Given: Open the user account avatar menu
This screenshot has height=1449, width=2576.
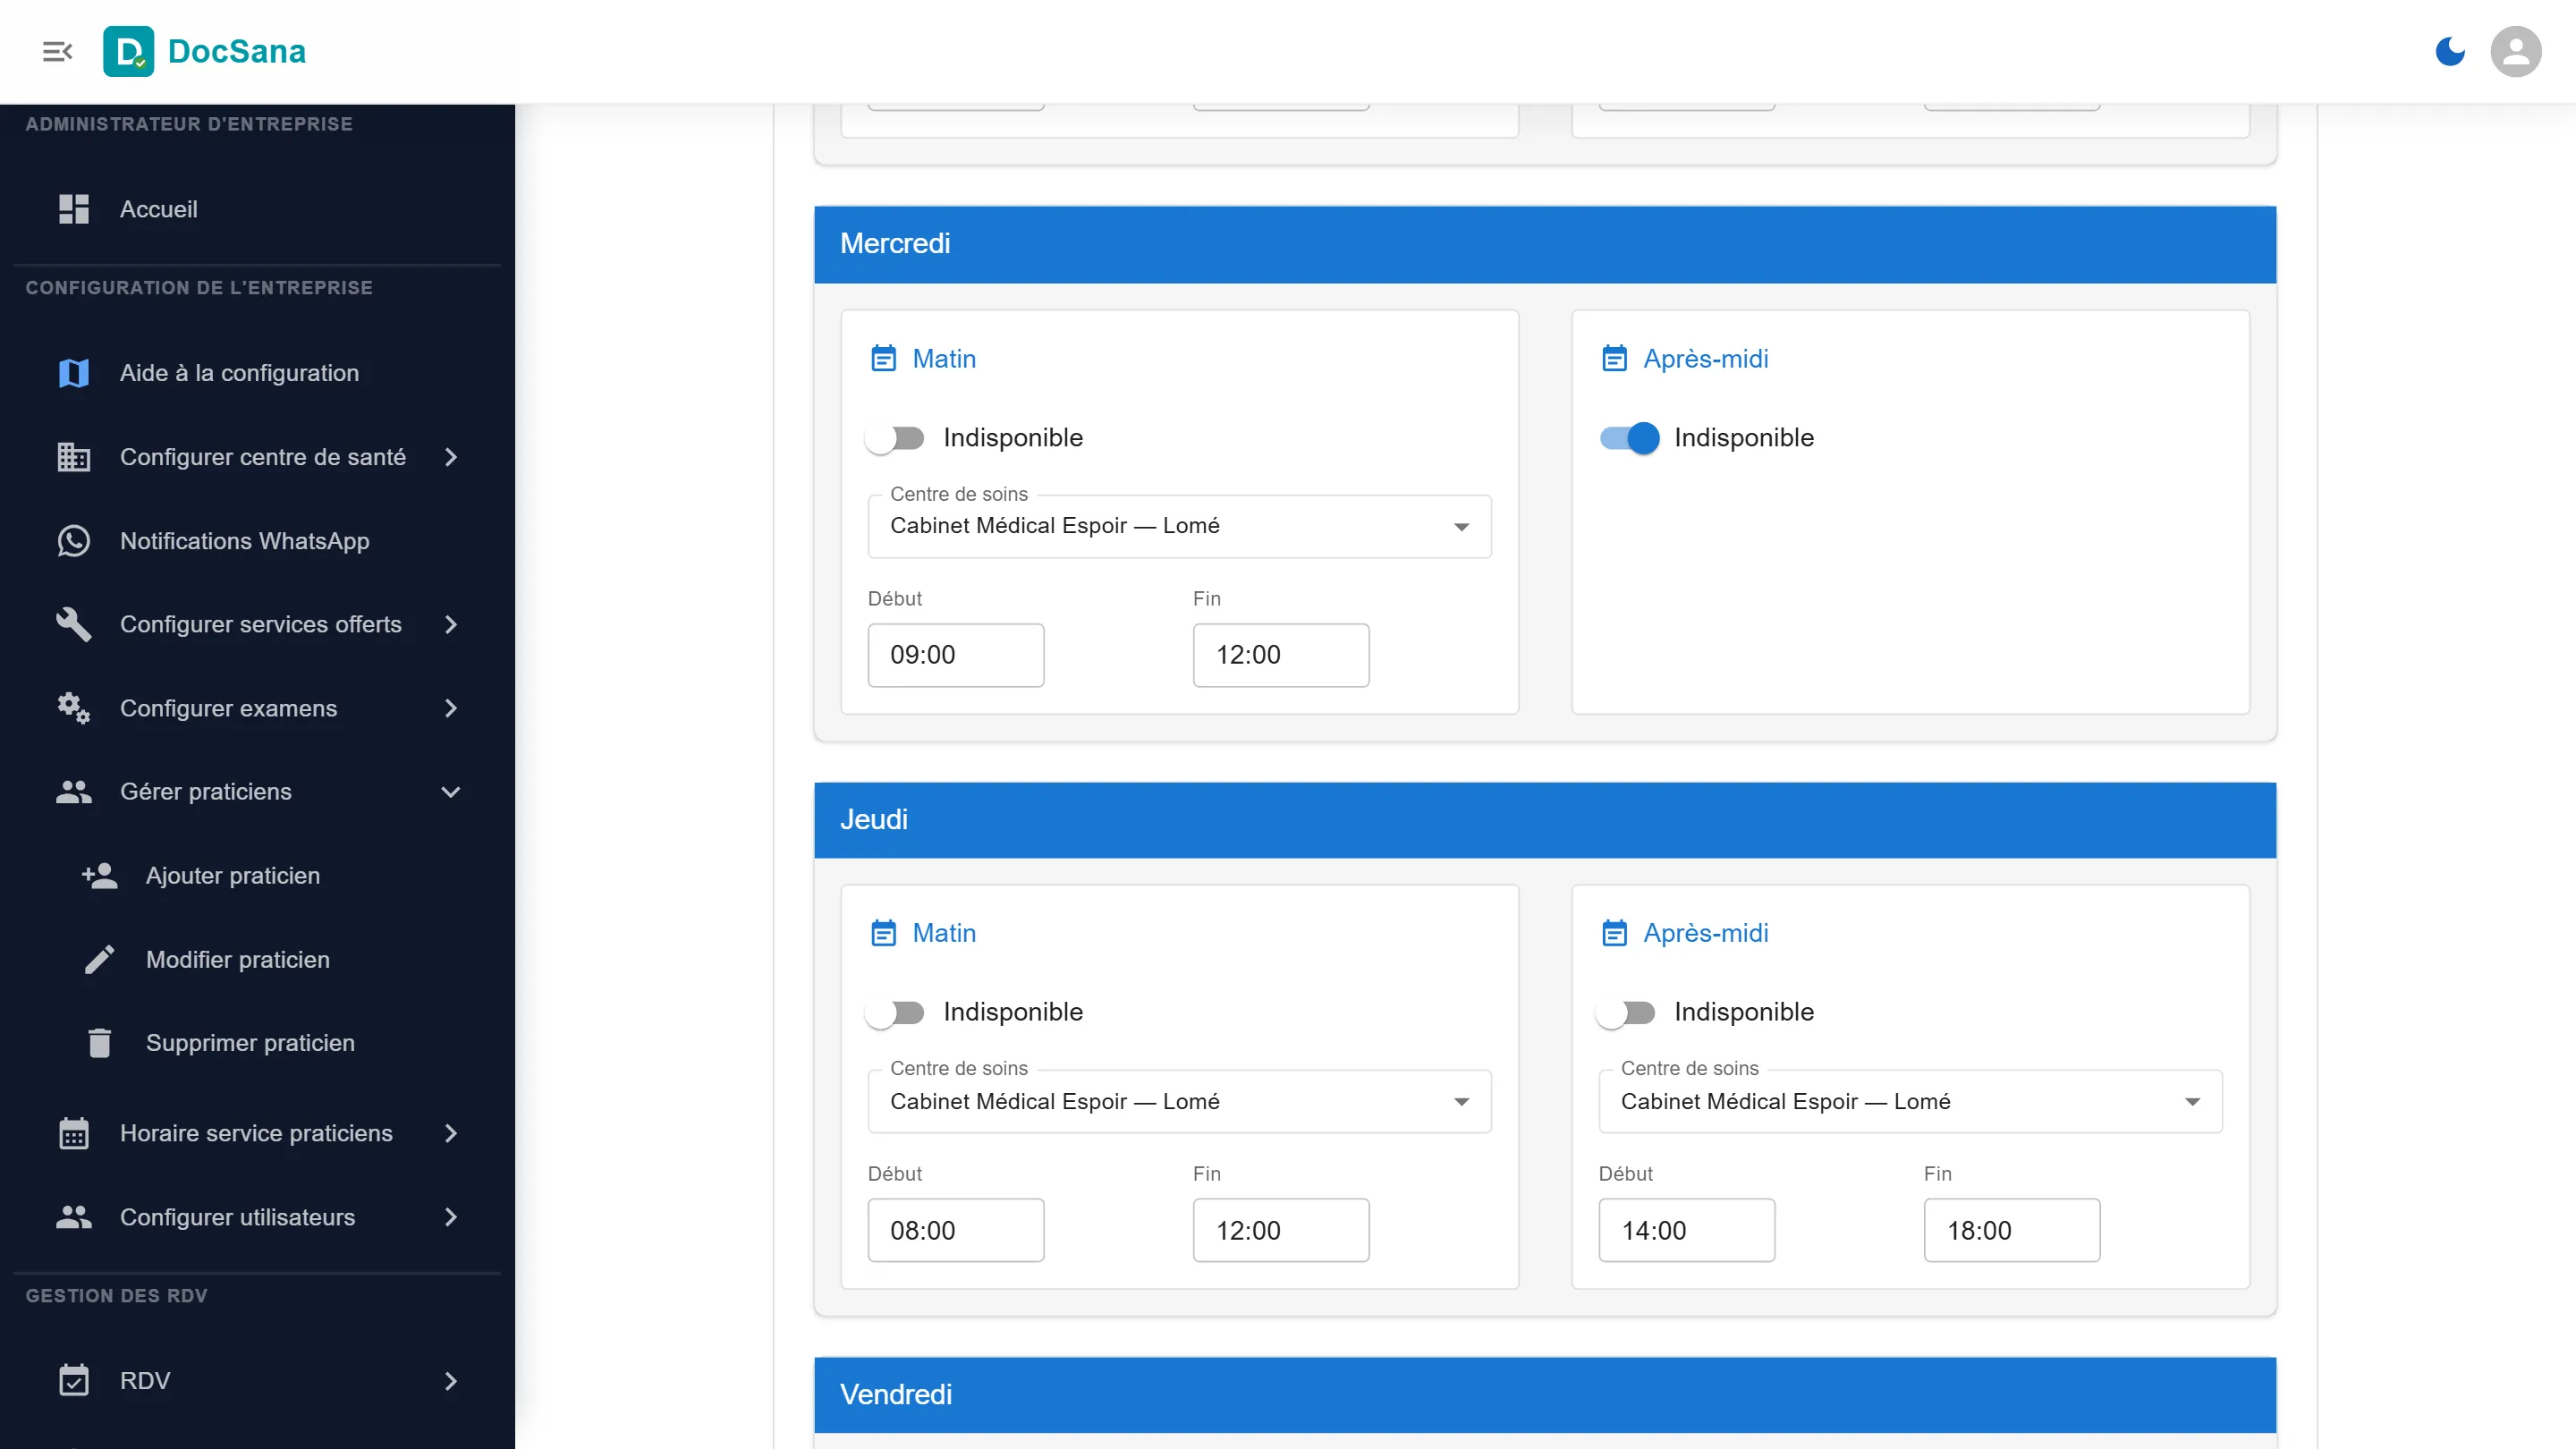Looking at the screenshot, I should point(2516,51).
